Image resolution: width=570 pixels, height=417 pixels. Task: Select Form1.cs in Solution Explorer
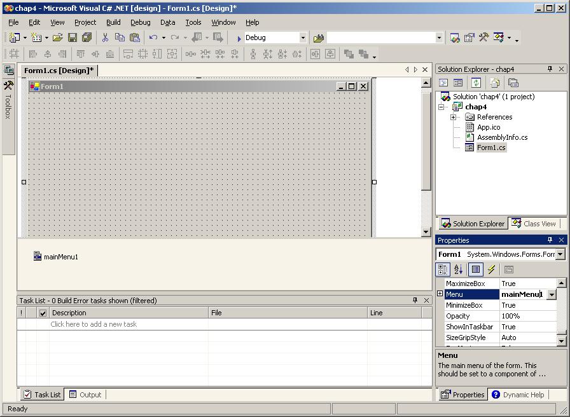[490, 147]
